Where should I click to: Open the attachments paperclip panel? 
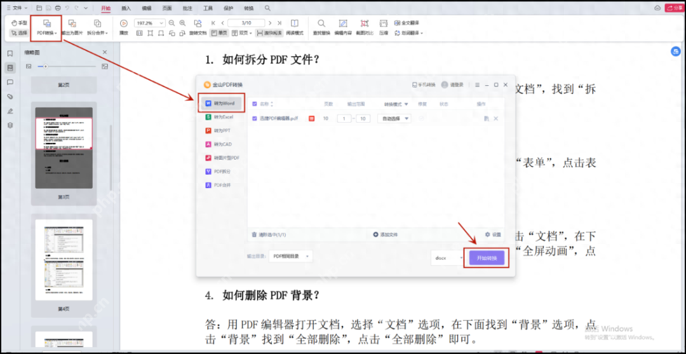point(10,97)
